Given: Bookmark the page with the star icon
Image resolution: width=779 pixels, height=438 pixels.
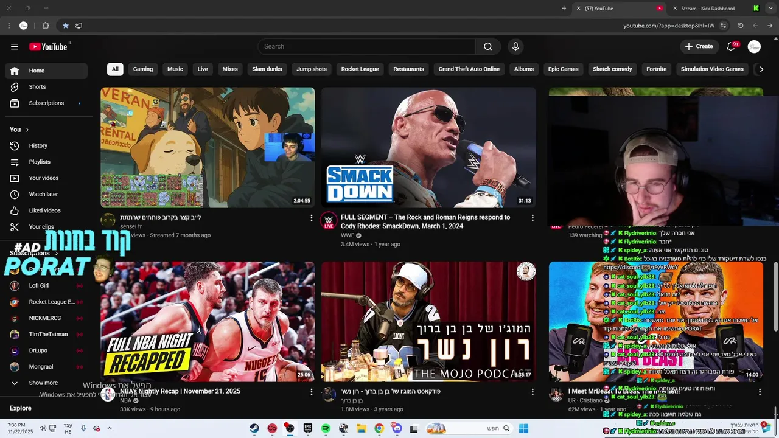Looking at the screenshot, I should 65,26.
